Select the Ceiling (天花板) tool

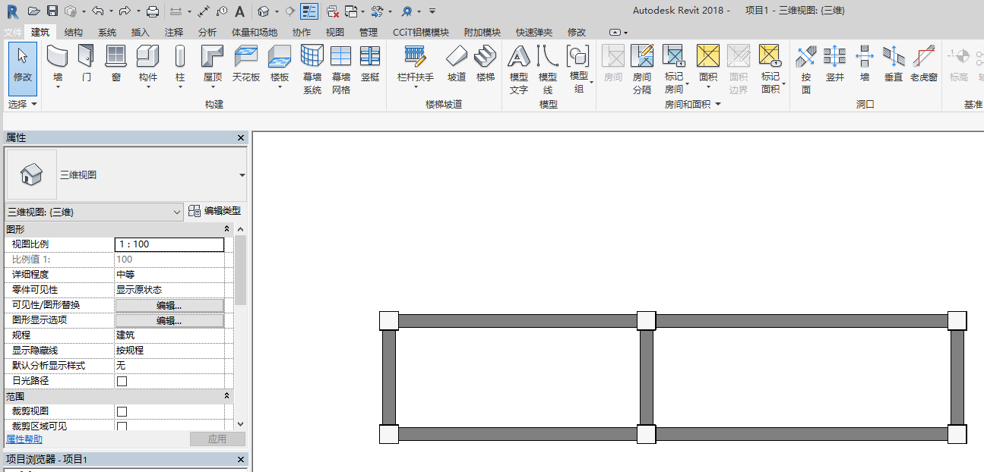click(246, 64)
